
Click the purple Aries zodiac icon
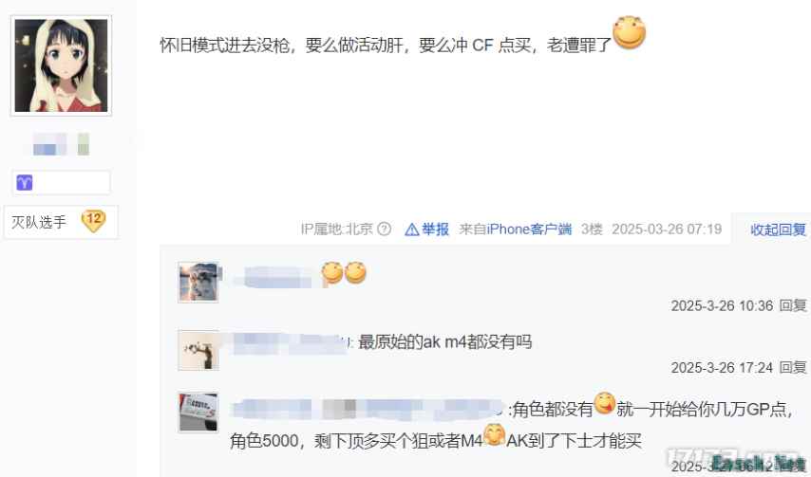(x=25, y=182)
